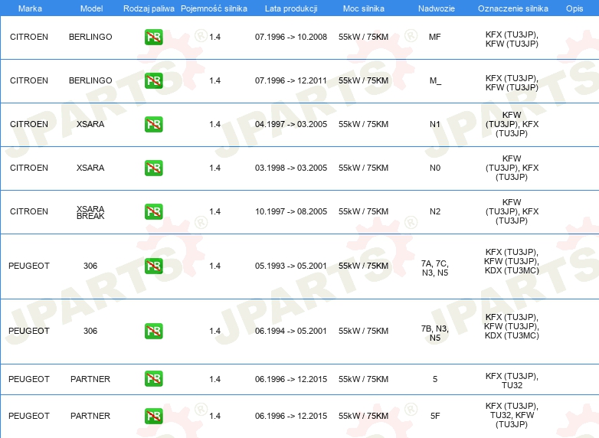Click engine codes in Partner 5F row
599x438 pixels.
click(512, 415)
